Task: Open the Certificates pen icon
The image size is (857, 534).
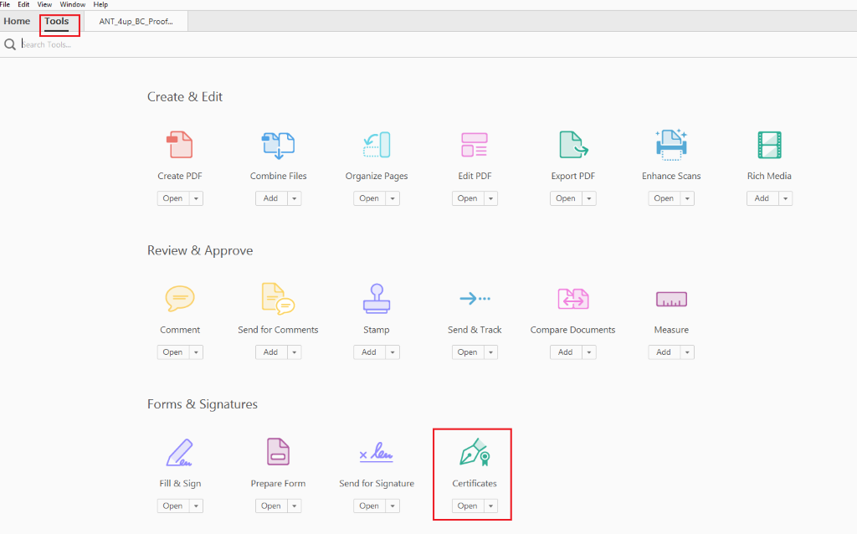Action: [x=475, y=453]
